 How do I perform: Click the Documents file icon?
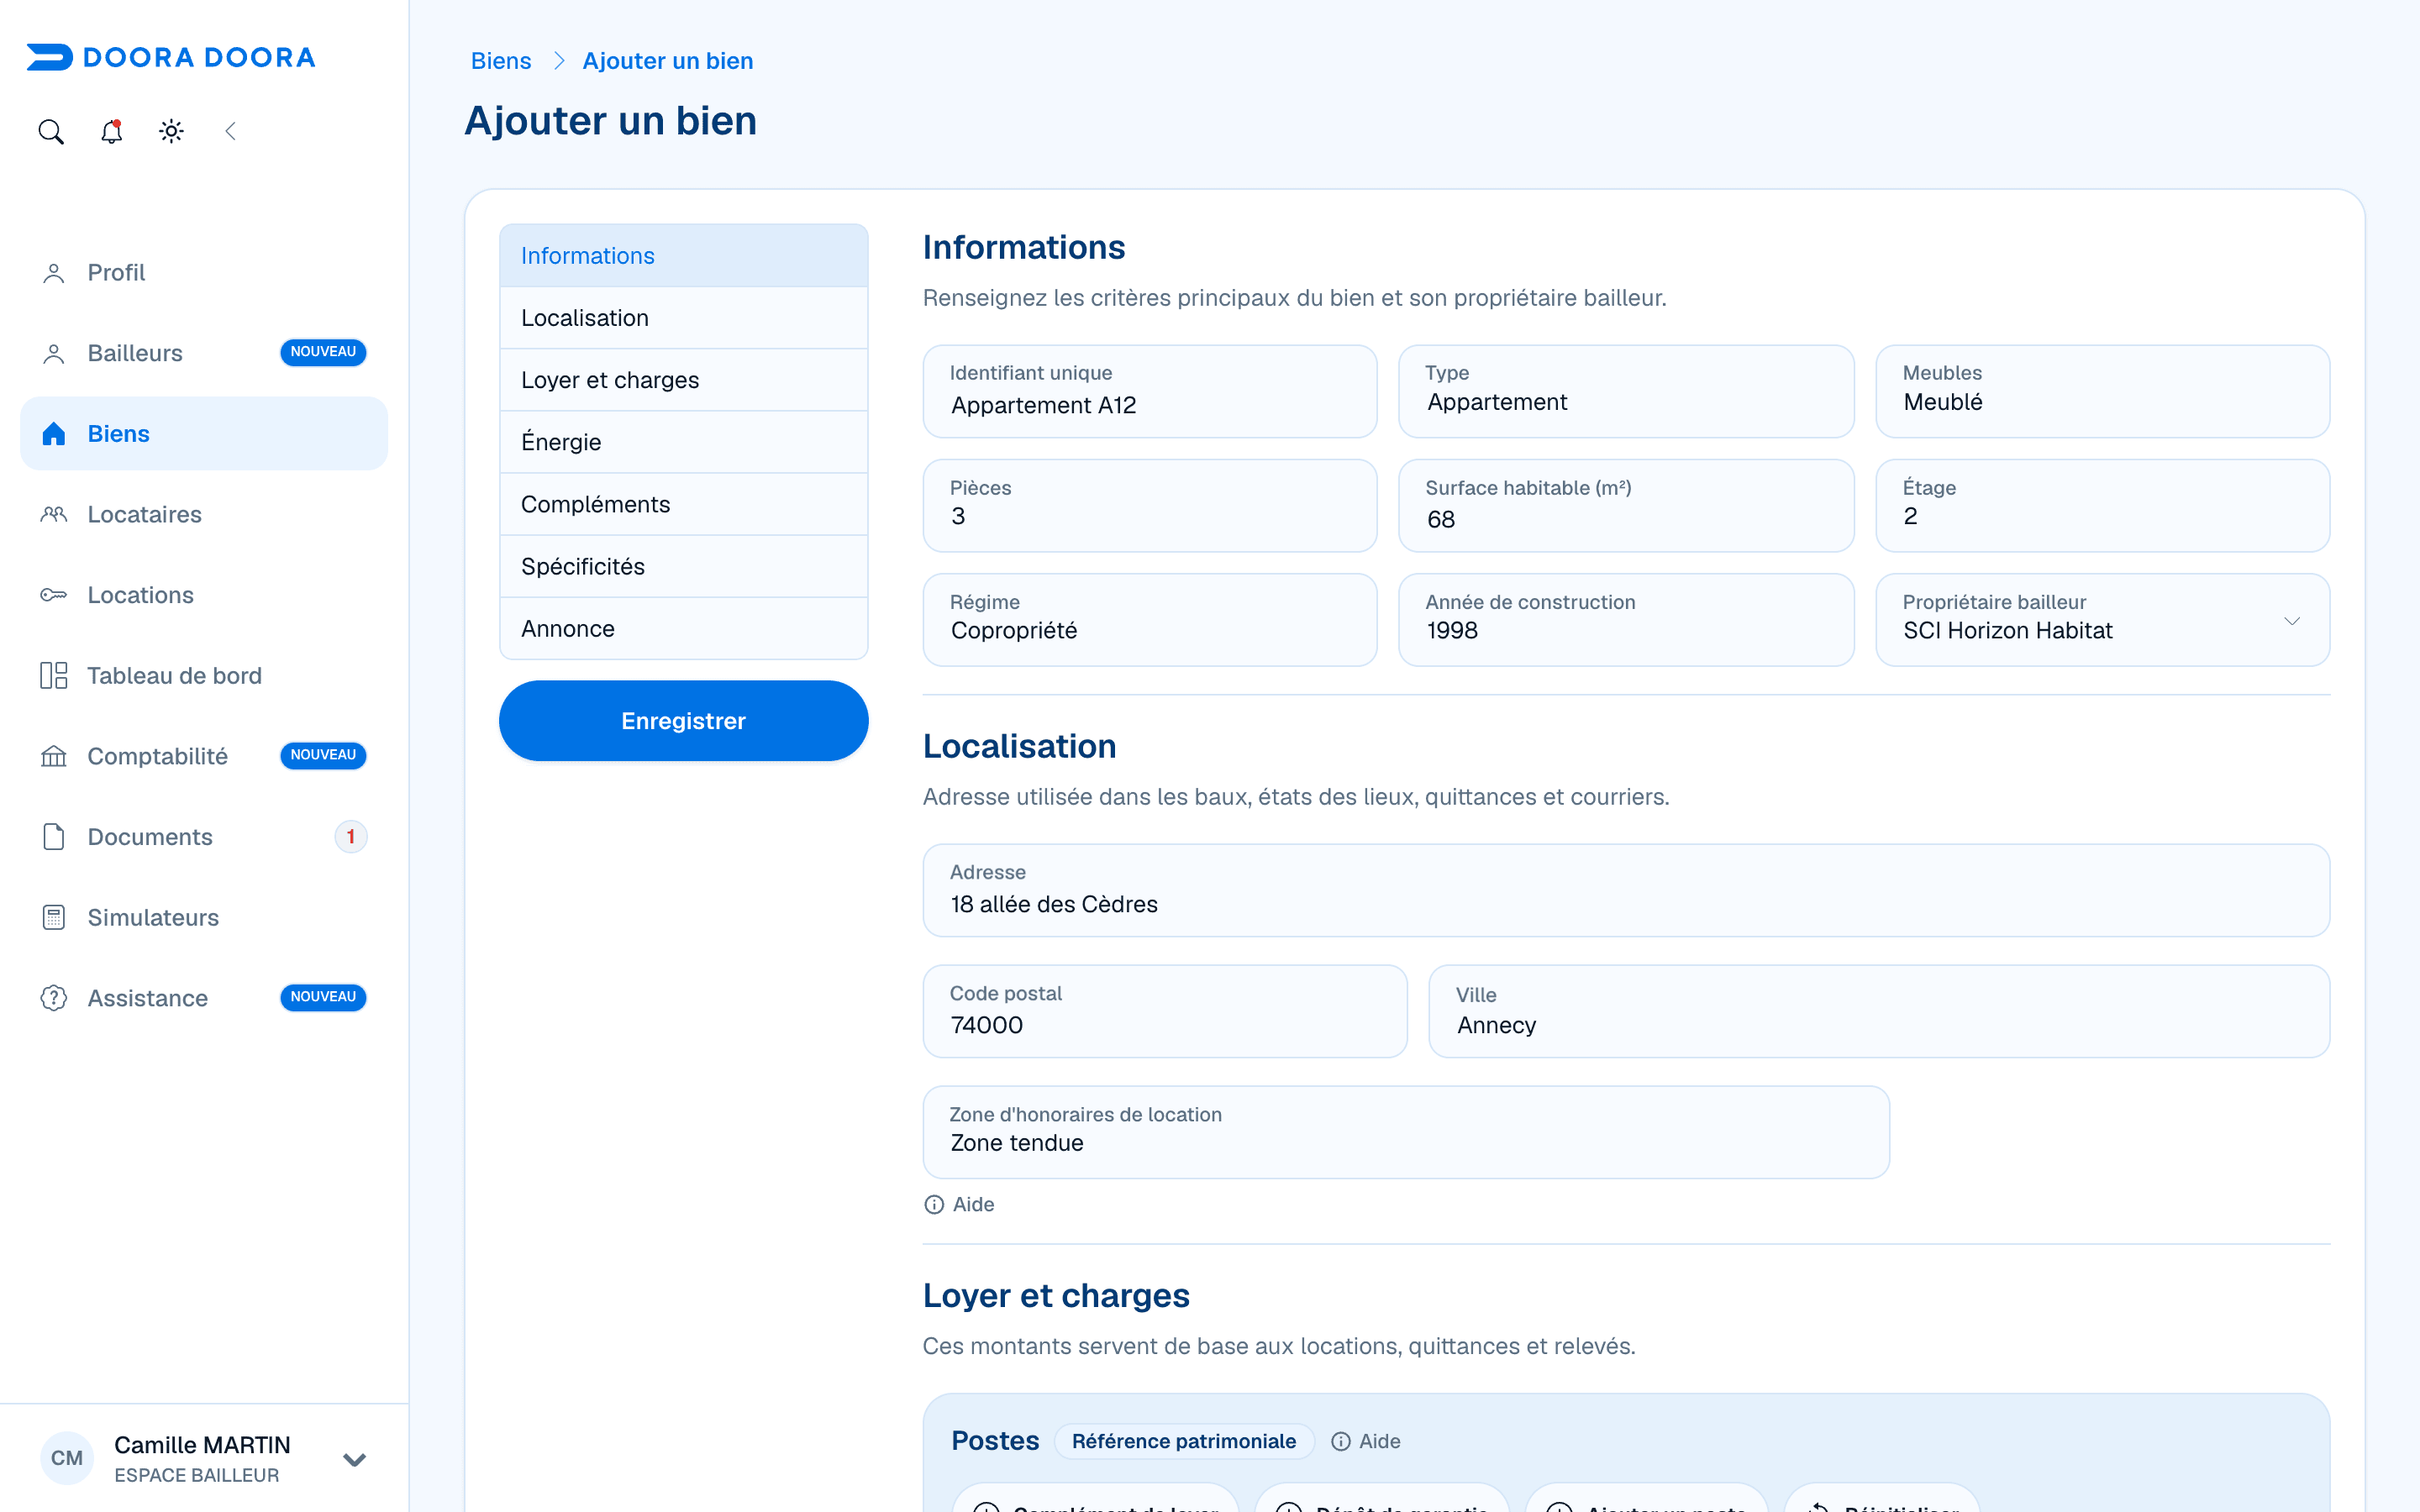tap(54, 836)
